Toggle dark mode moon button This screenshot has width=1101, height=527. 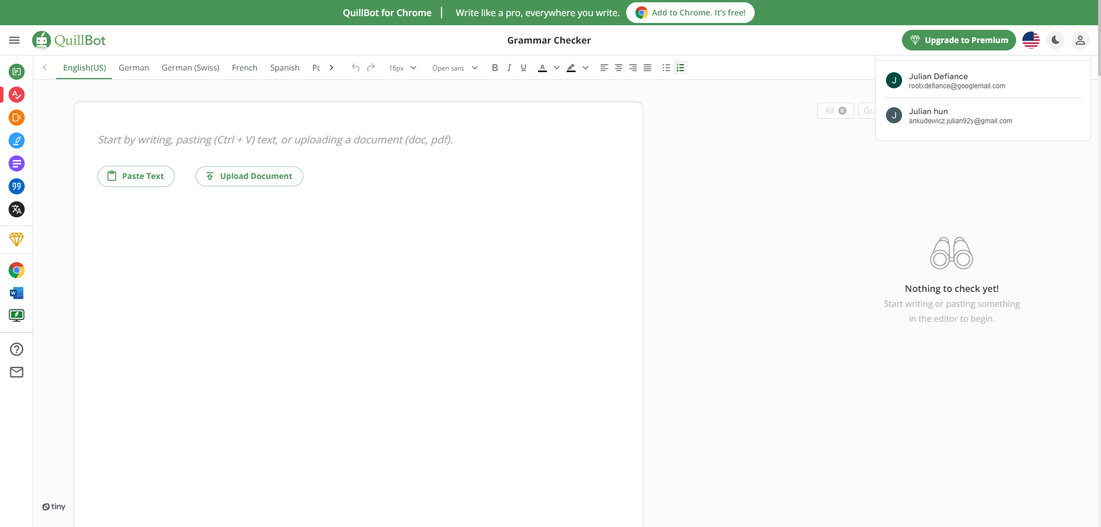click(x=1056, y=40)
